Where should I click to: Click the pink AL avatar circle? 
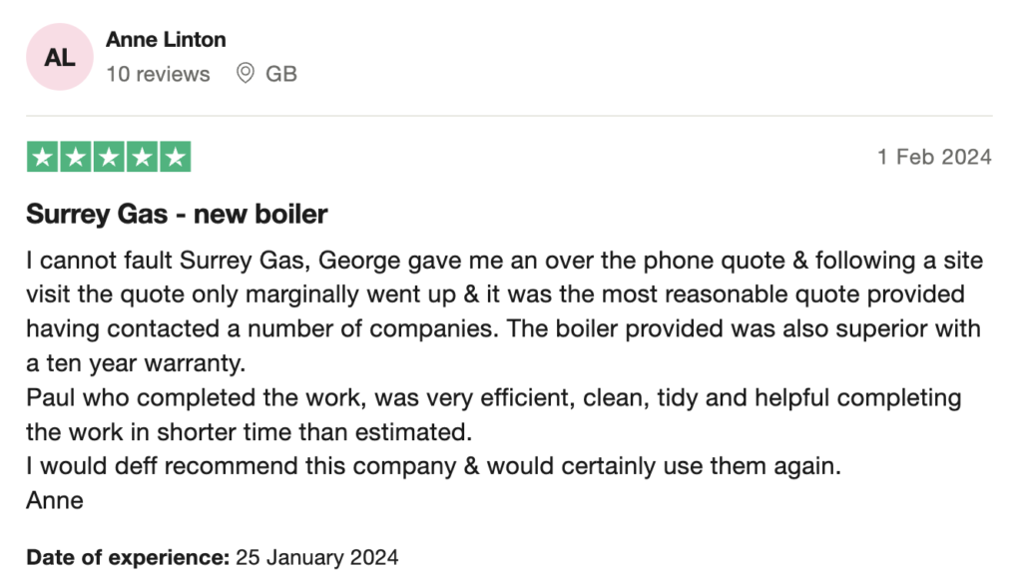pyautogui.click(x=60, y=57)
